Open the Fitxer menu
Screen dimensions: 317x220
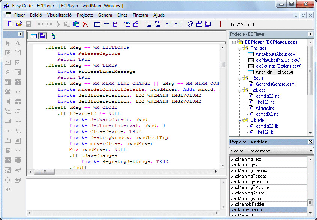pyautogui.click(x=19, y=15)
